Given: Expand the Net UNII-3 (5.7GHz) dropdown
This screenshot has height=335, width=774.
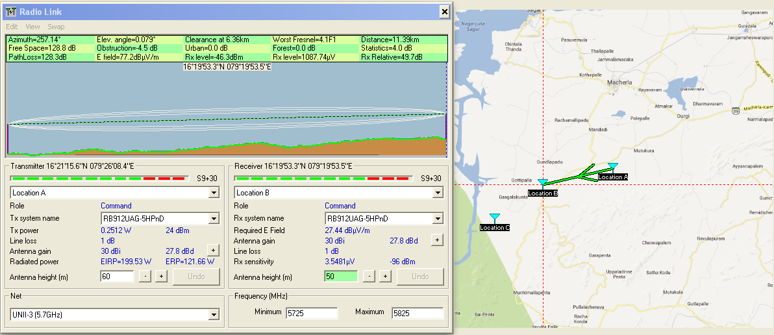Looking at the screenshot, I should pyautogui.click(x=214, y=314).
